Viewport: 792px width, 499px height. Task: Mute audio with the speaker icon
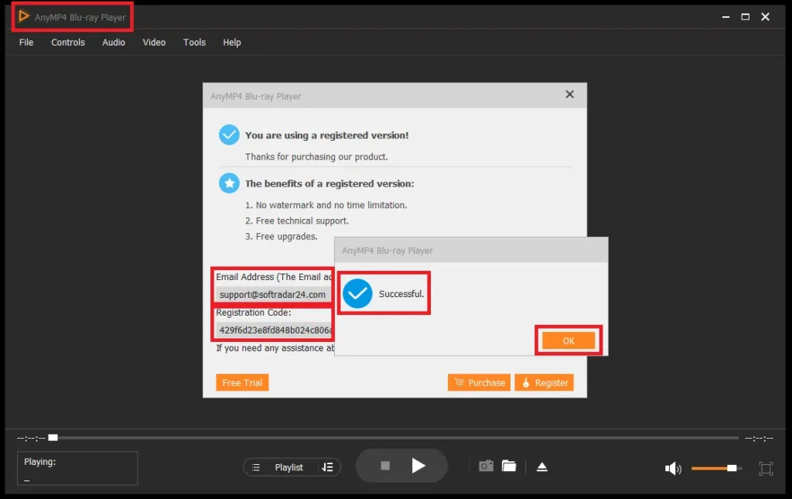click(x=673, y=469)
